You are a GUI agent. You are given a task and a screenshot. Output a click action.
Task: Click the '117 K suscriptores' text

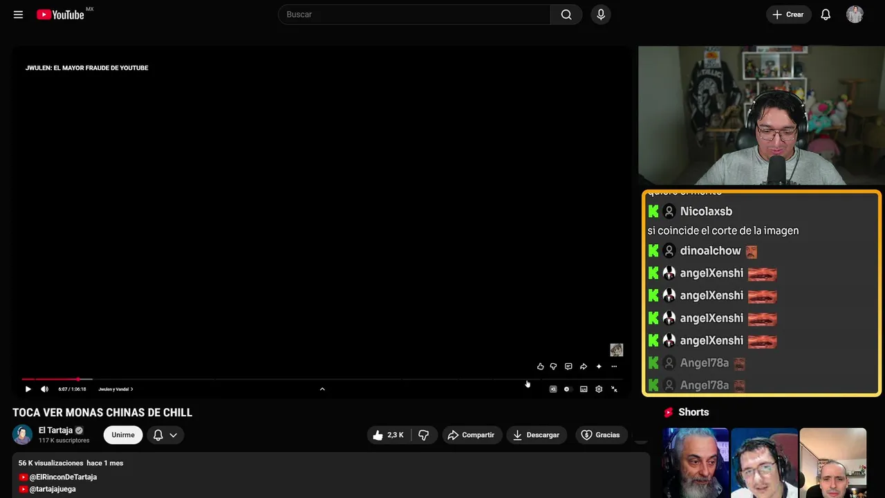coord(64,441)
